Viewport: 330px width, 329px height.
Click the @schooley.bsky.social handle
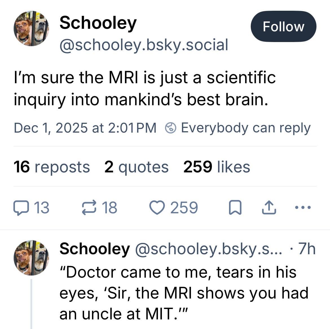pos(144,45)
